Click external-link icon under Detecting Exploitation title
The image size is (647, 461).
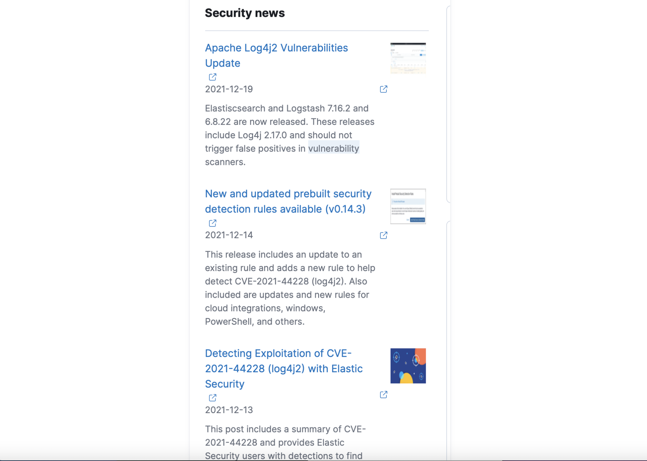tap(212, 398)
